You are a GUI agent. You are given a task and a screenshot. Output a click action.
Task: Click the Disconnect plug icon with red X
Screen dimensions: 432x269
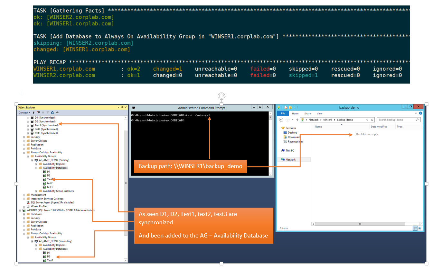point(38,112)
